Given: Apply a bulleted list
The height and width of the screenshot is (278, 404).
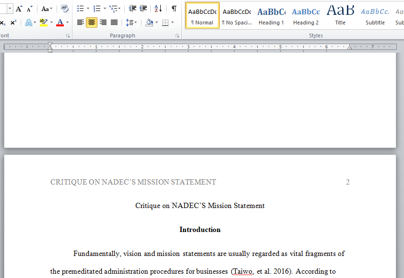Looking at the screenshot, I should (x=81, y=9).
